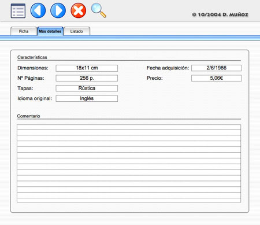Click the Comentario section heading
Screen dimensions: 260x225
pos(28,116)
